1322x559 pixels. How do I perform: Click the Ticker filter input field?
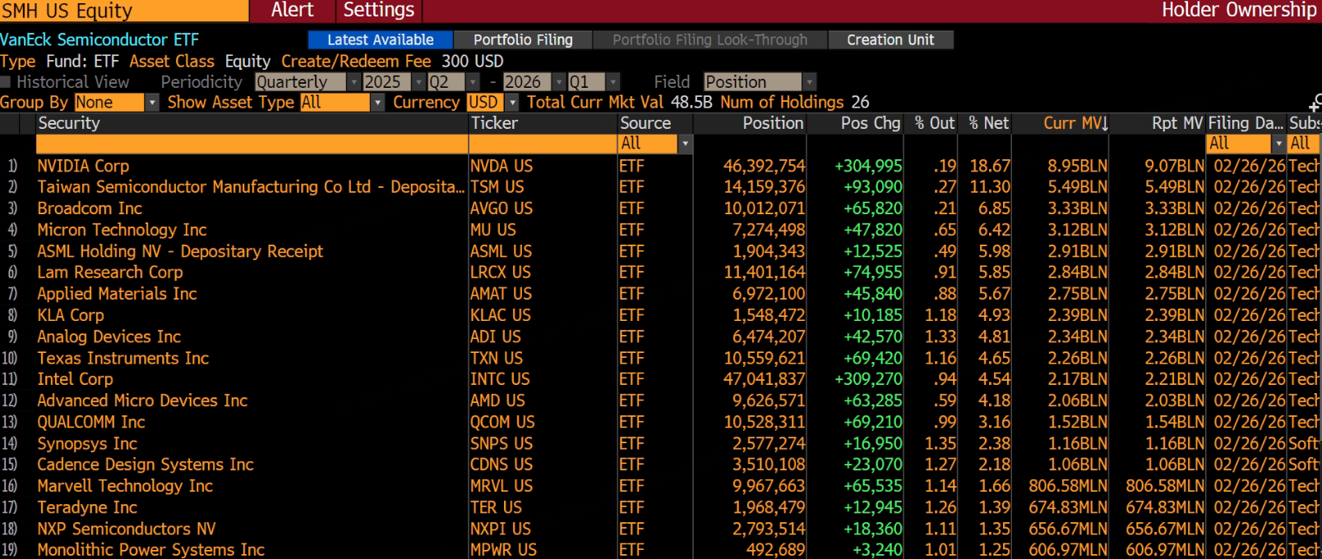click(x=542, y=144)
